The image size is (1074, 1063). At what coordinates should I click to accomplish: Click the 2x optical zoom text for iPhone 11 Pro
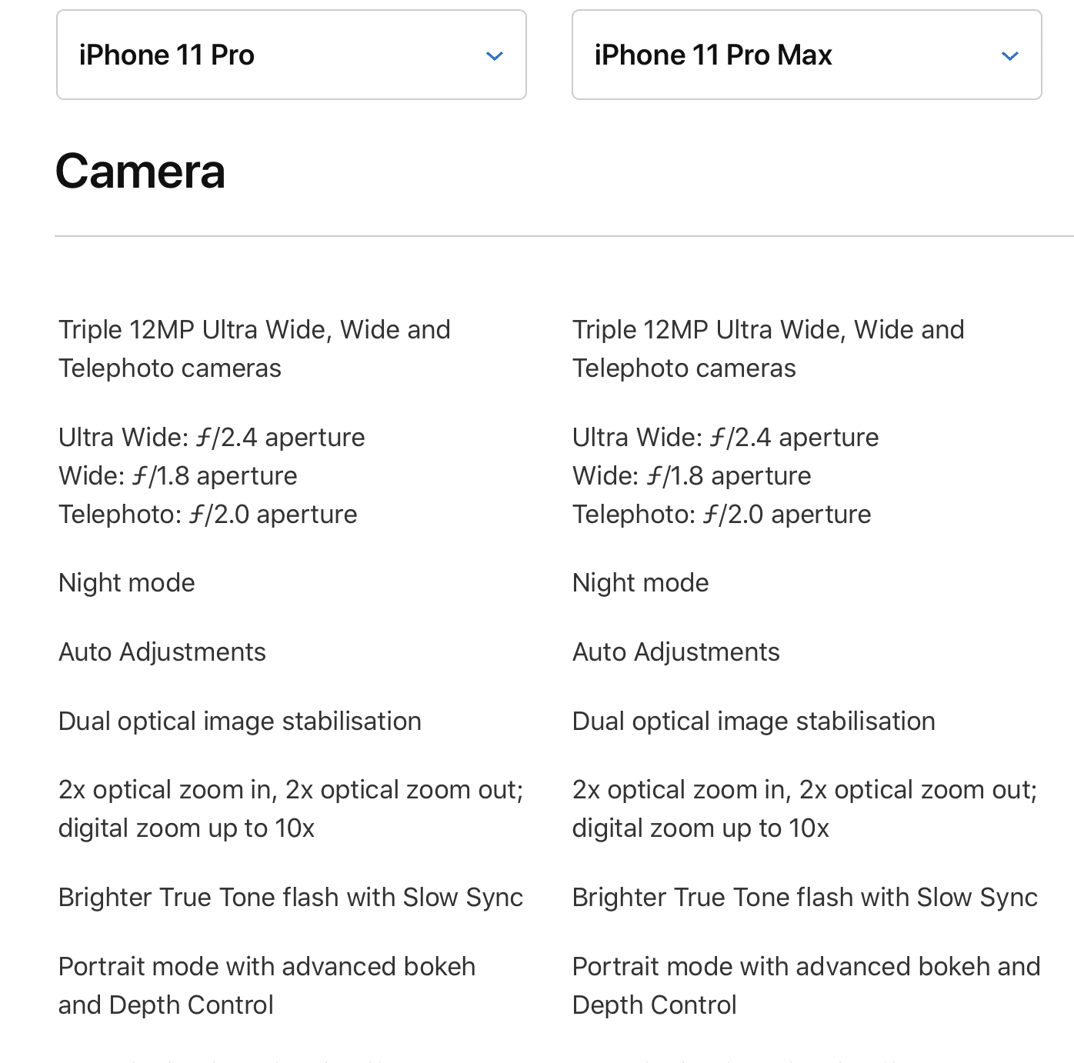[291, 790]
